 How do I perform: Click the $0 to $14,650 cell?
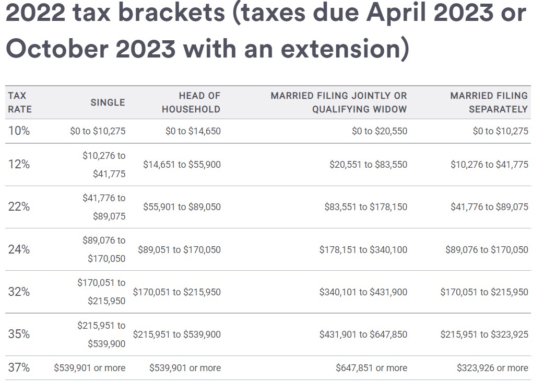click(193, 131)
